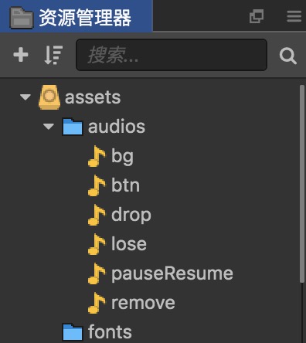This screenshot has width=306, height=343.
Task: Select the btn audio file
Action: 125,185
